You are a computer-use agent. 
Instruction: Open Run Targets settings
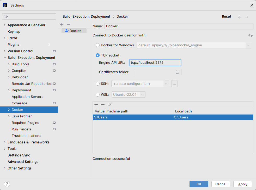[x=22, y=129]
